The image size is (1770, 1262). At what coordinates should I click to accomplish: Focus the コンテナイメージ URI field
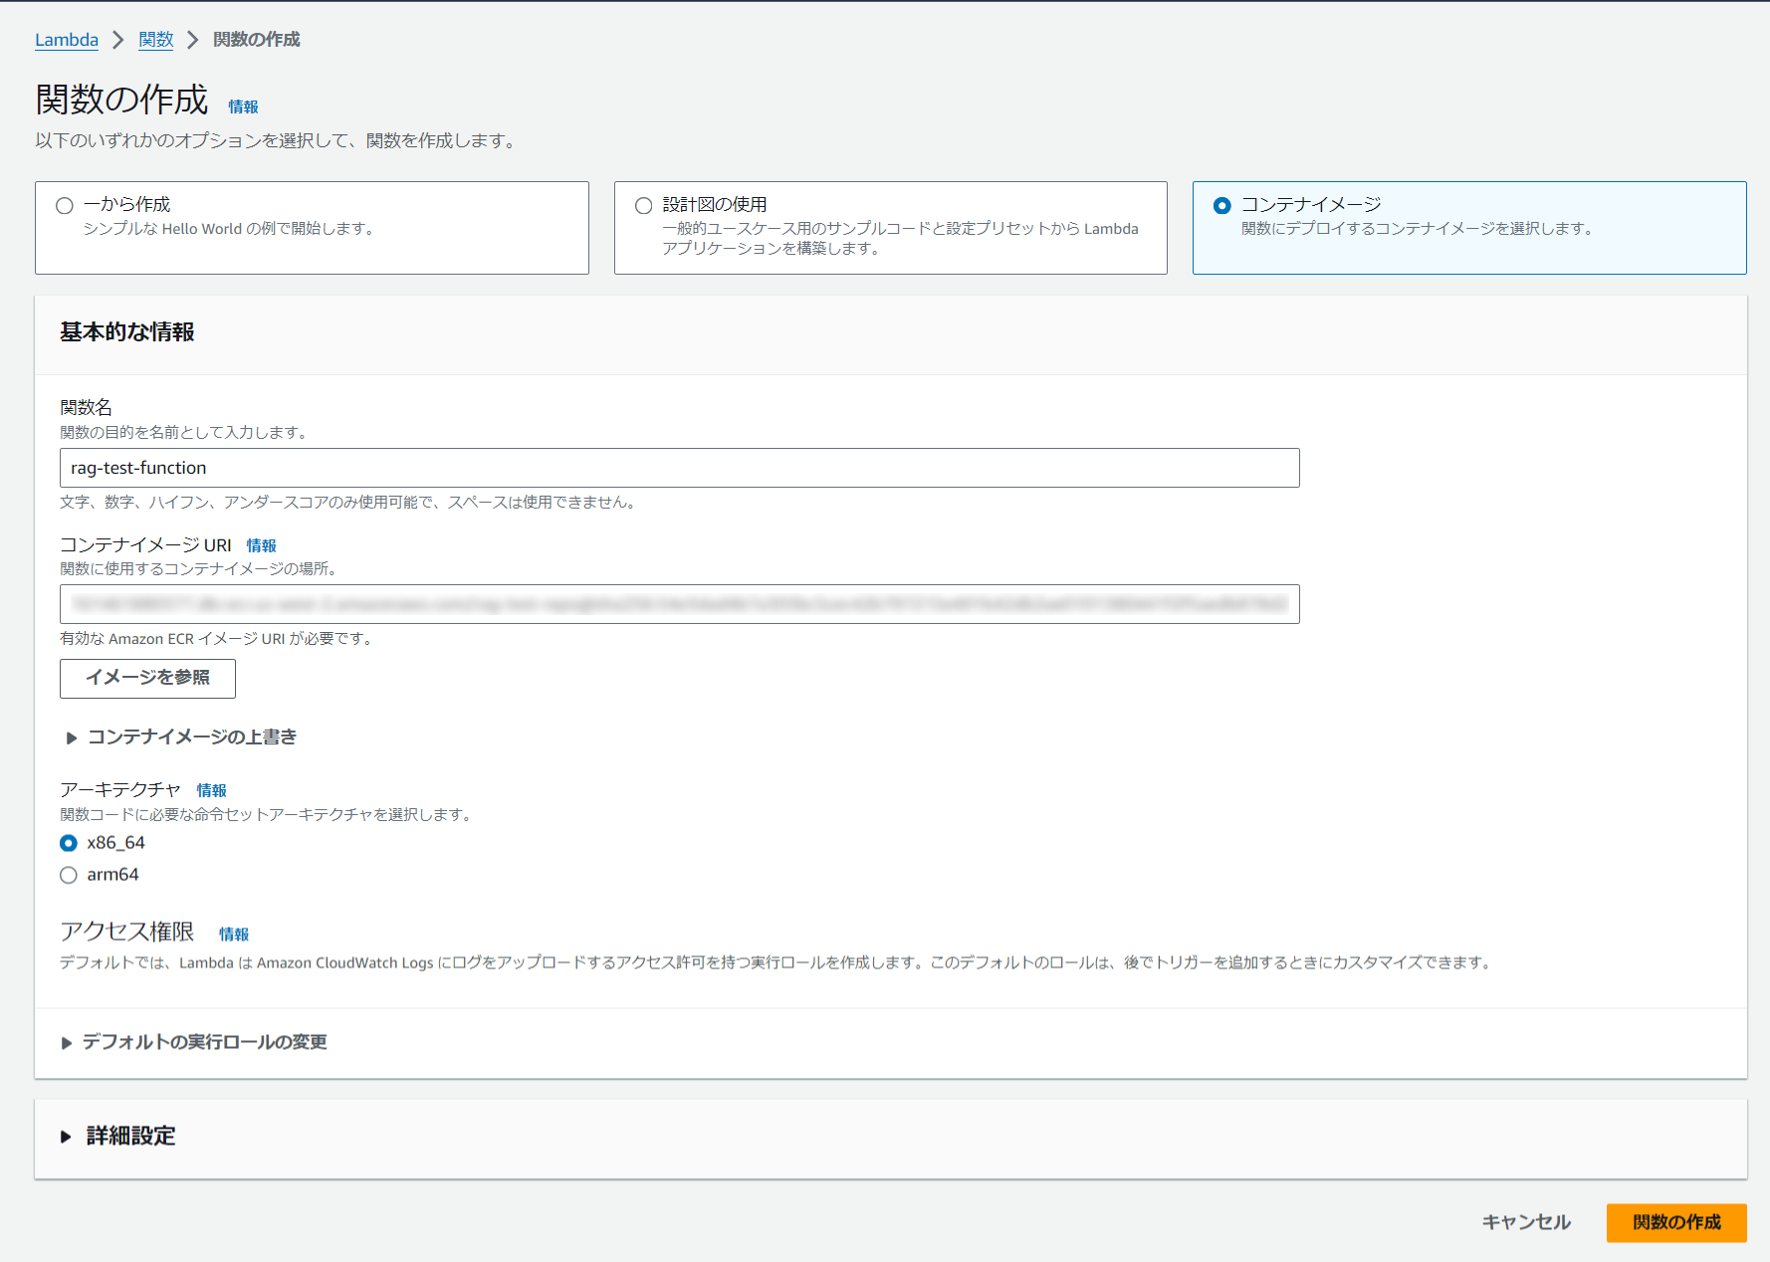[x=680, y=604]
